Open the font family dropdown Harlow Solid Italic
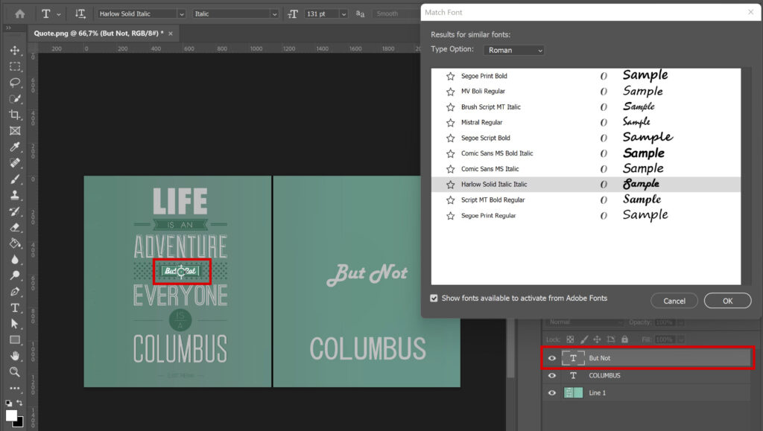Screen dimensions: 763x431 pyautogui.click(x=181, y=14)
